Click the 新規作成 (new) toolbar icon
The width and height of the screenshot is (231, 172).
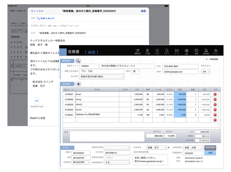137,52
